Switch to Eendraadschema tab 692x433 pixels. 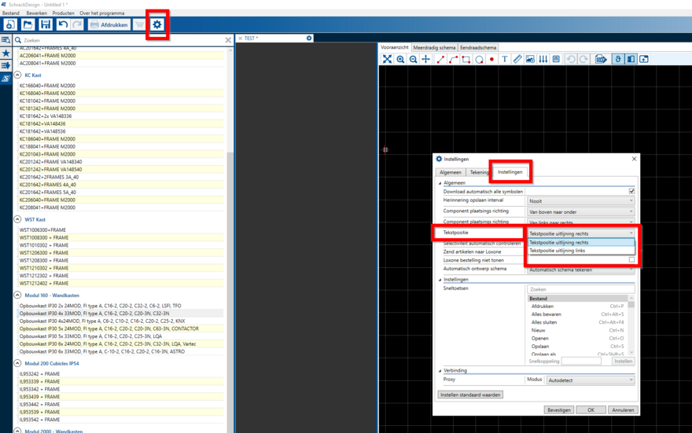point(478,48)
